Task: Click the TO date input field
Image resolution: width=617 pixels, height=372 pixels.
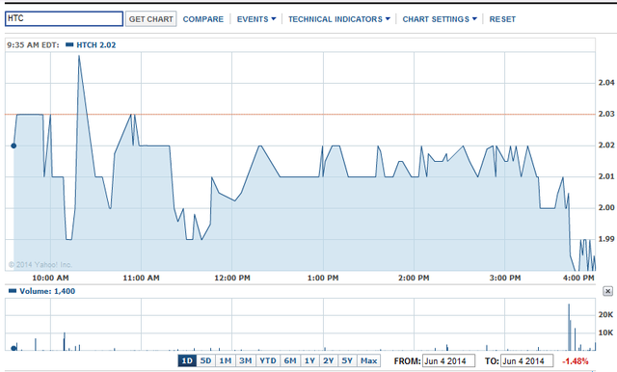Action: pos(526,360)
